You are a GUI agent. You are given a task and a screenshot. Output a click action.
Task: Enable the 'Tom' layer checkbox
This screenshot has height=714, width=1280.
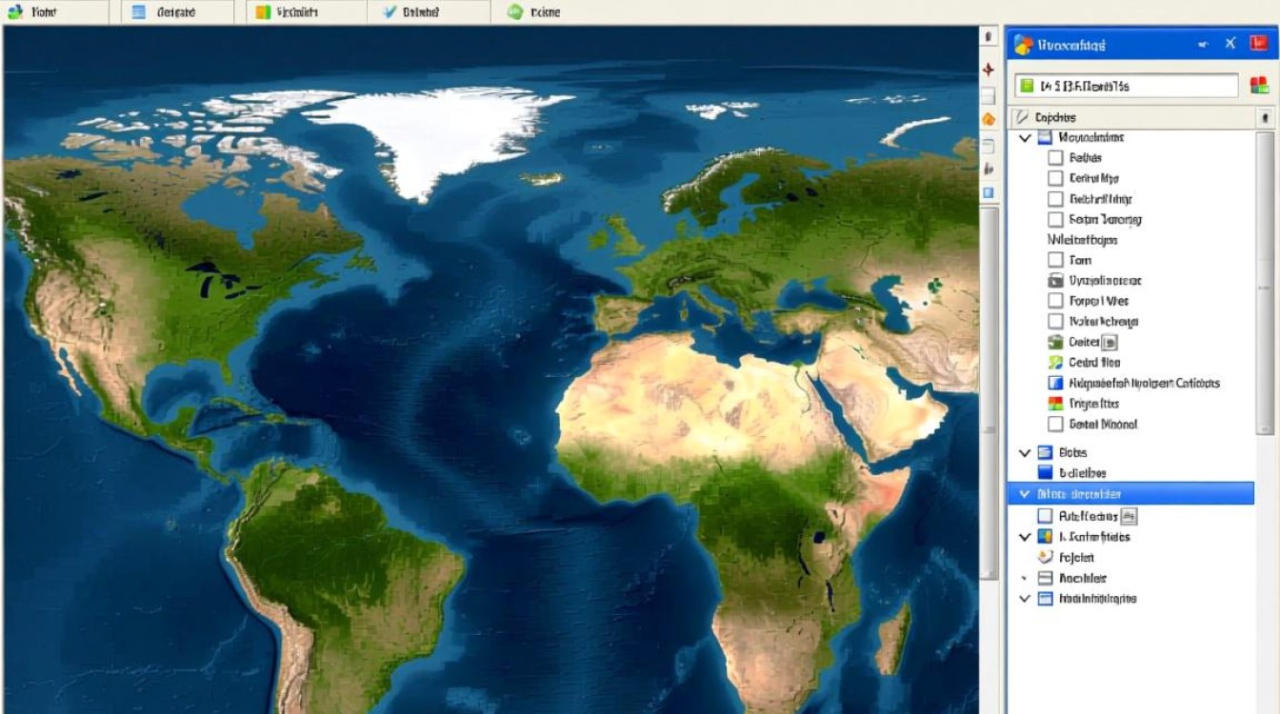click(1054, 260)
